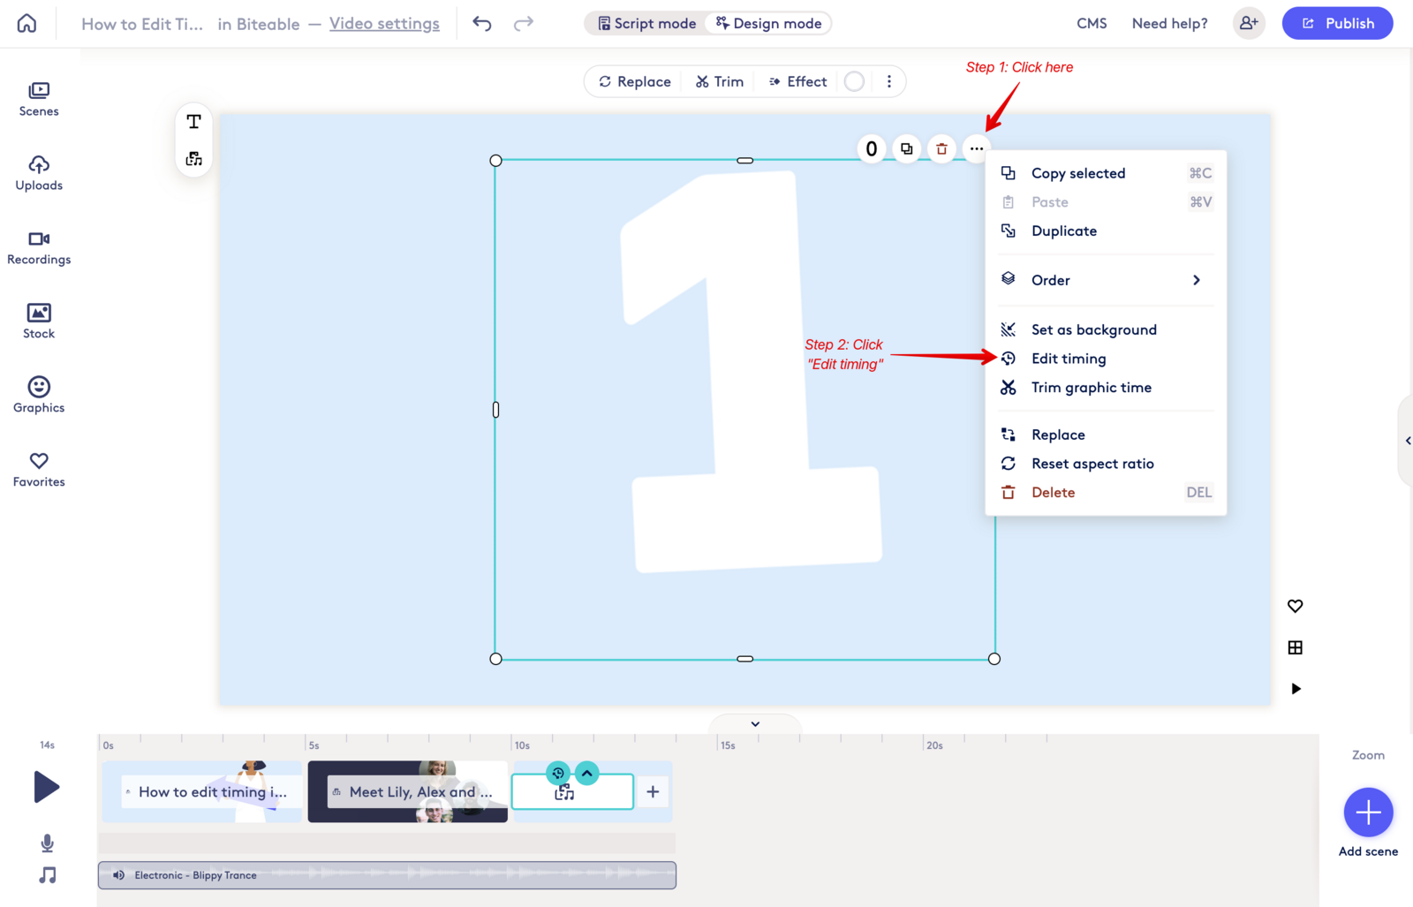Click the microphone voiceover icon
Image resolution: width=1413 pixels, height=907 pixels.
coord(48,843)
